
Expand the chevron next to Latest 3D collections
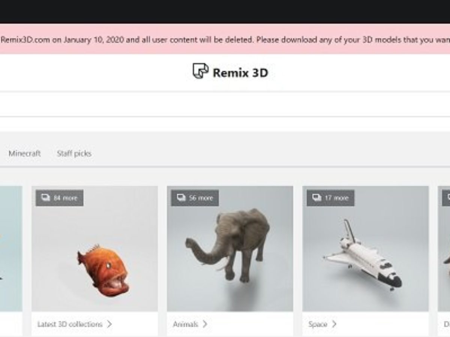click(x=109, y=324)
